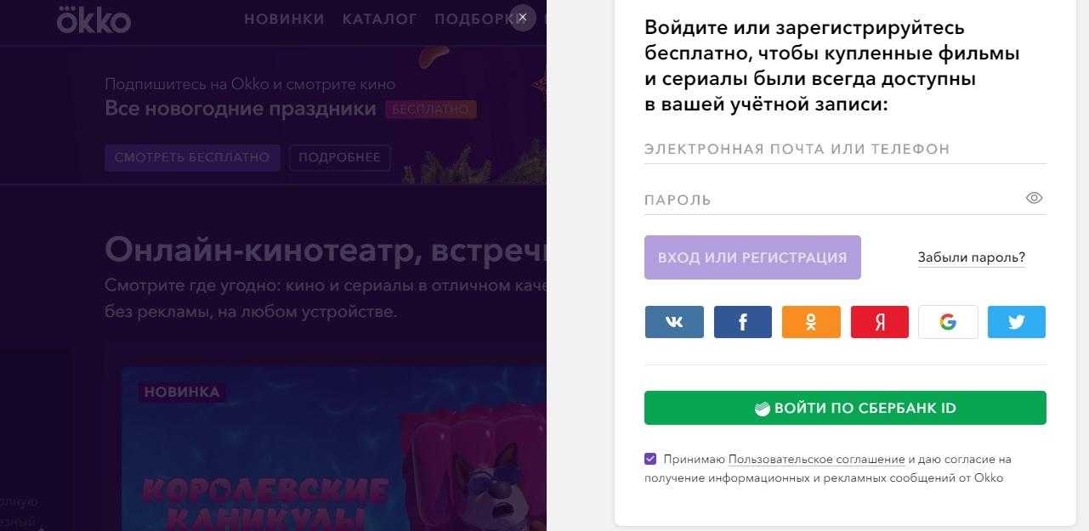Sign in with the Google icon
The image size is (1089, 531).
point(948,322)
